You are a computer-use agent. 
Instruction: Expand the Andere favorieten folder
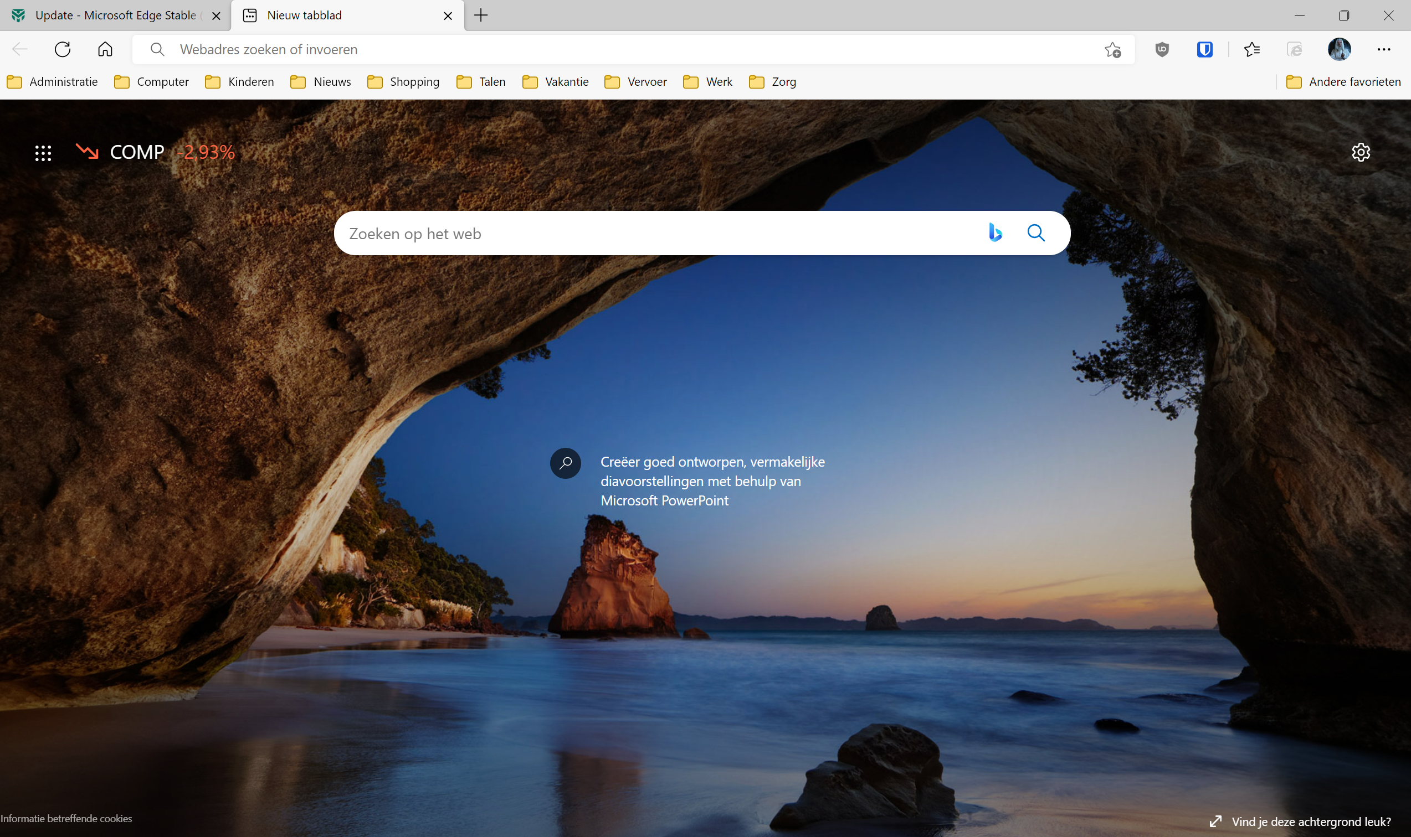1343,82
